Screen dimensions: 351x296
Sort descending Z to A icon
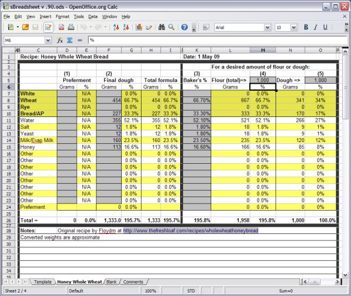126,27
